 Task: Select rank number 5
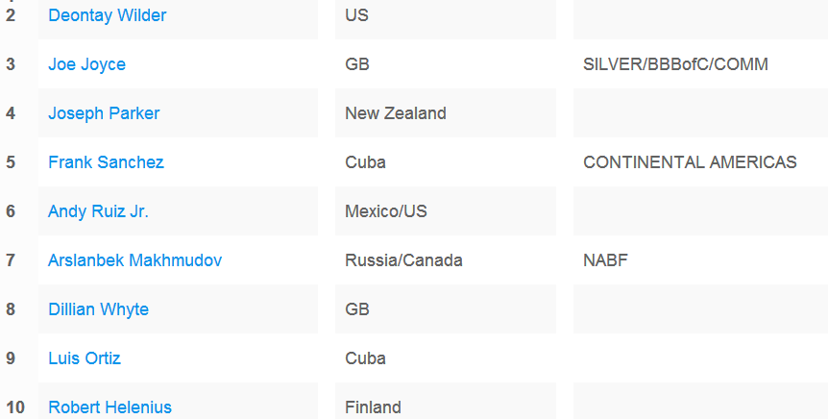pyautogui.click(x=11, y=162)
